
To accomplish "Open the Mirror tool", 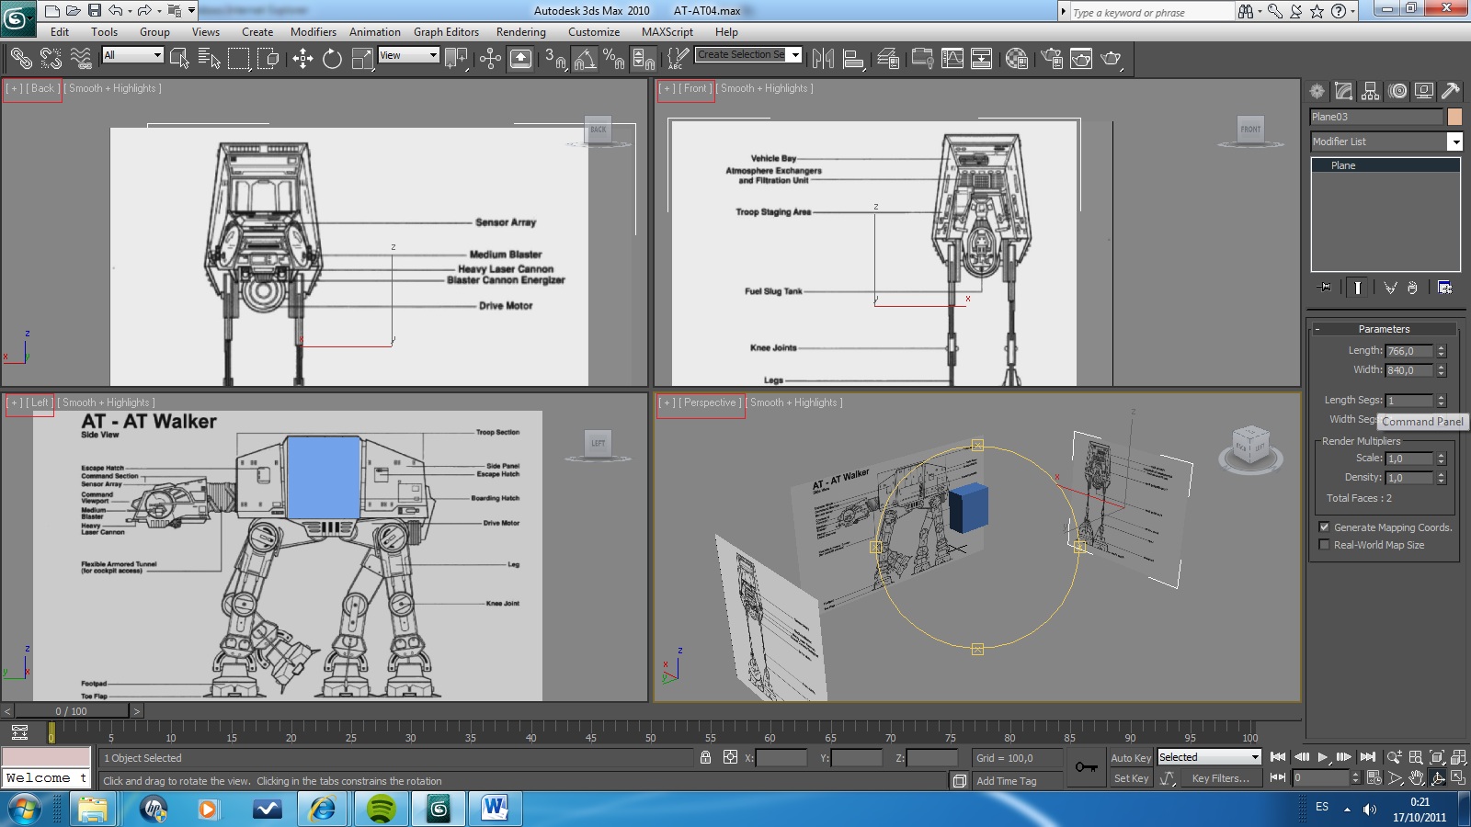I will [x=823, y=59].
